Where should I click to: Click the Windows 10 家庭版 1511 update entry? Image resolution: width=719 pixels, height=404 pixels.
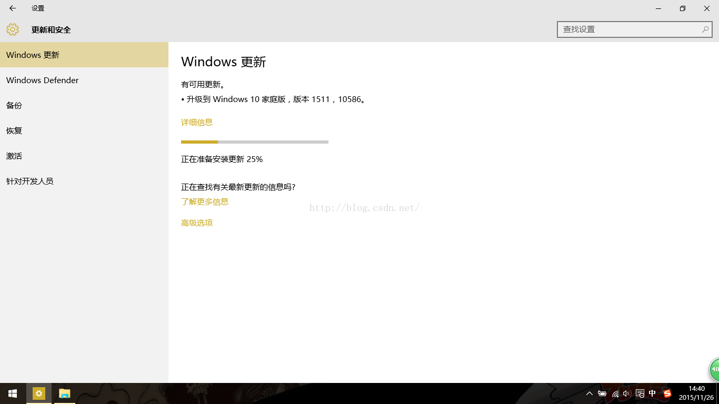click(x=273, y=99)
